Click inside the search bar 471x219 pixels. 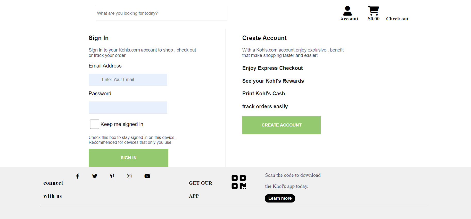click(161, 13)
